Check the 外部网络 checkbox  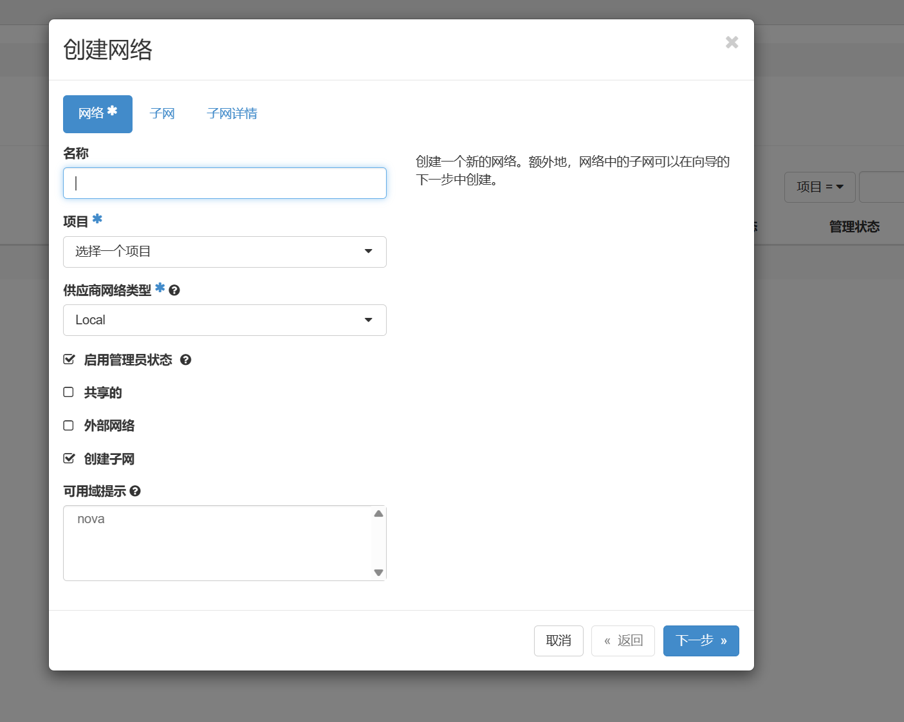pyautogui.click(x=69, y=425)
